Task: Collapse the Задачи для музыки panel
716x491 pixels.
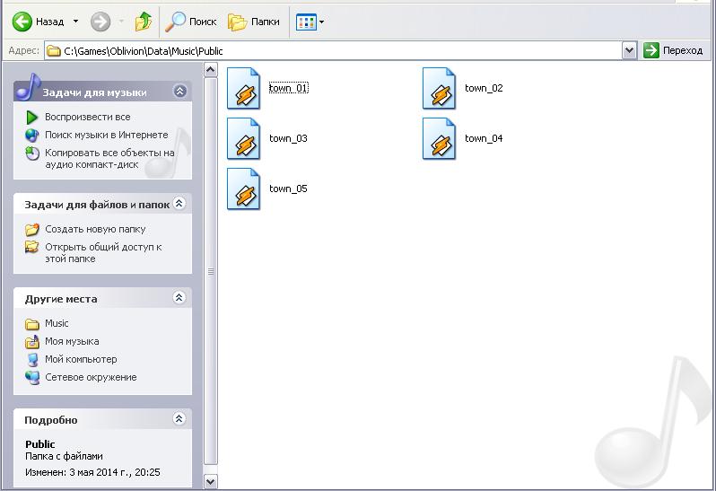Action: click(180, 91)
